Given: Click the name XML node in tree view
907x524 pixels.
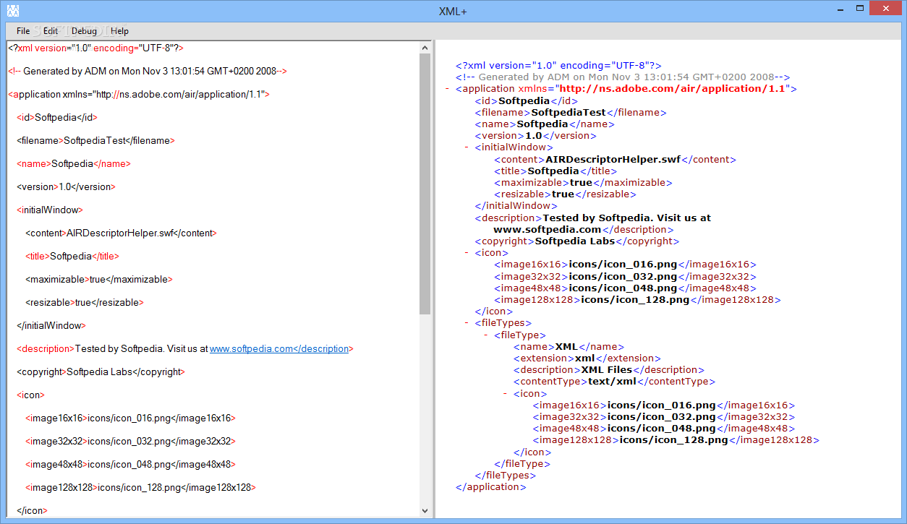Looking at the screenshot, I should 569,347.
